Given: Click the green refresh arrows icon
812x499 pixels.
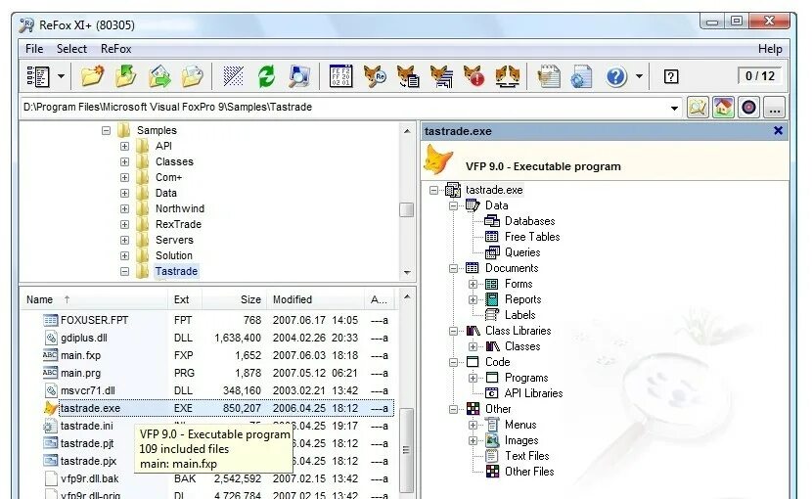Looking at the screenshot, I should [x=266, y=76].
